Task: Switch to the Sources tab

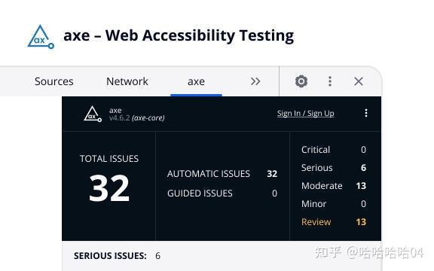Action: (x=54, y=81)
